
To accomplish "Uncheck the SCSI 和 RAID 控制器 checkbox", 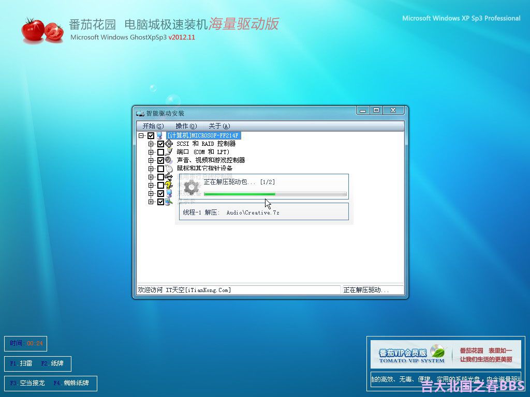I will point(160,144).
